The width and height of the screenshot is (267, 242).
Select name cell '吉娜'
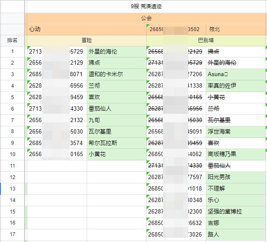click(236, 223)
